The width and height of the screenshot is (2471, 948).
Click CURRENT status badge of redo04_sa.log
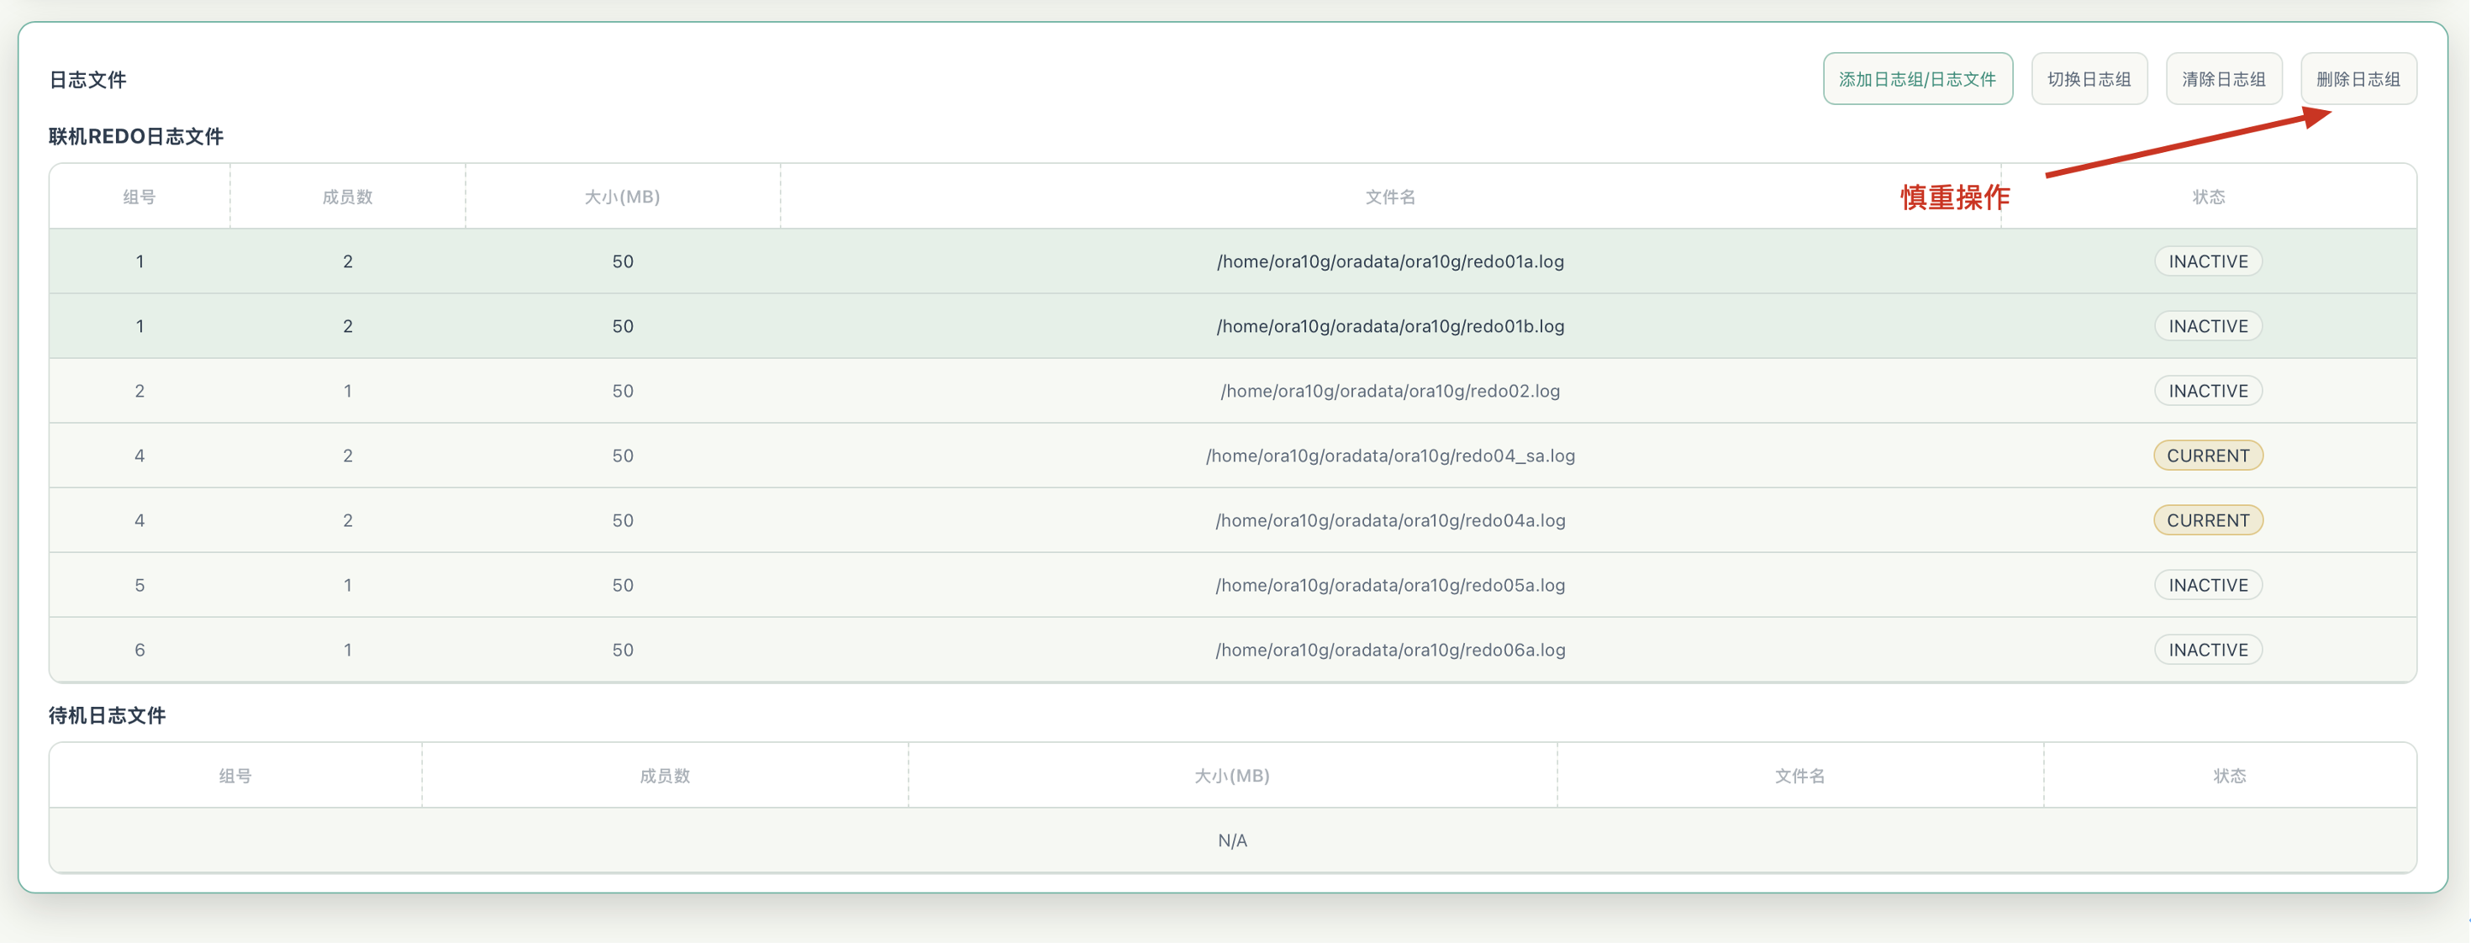(x=2207, y=456)
